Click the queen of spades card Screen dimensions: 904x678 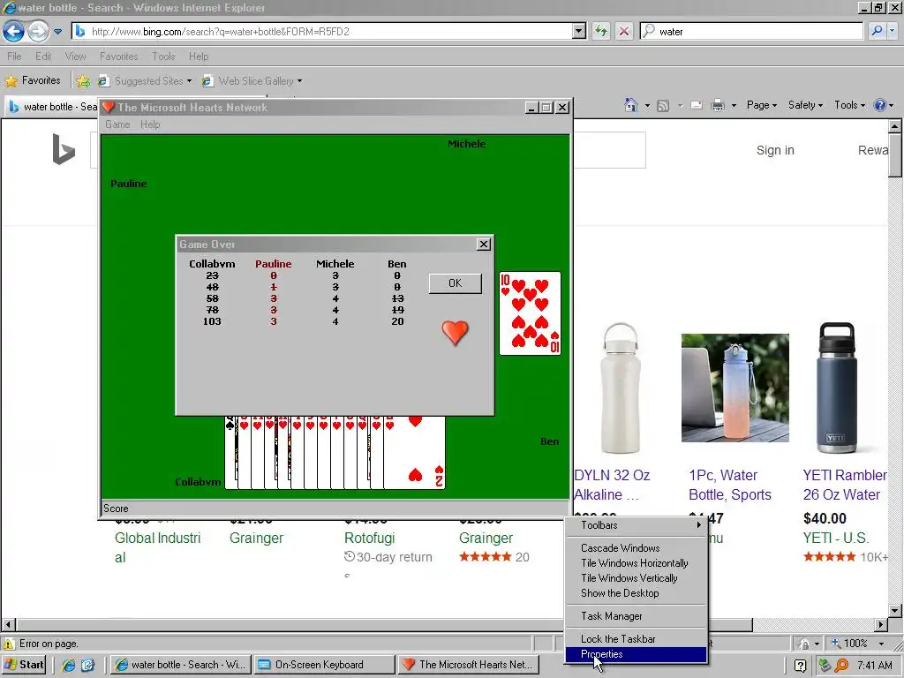(x=230, y=453)
